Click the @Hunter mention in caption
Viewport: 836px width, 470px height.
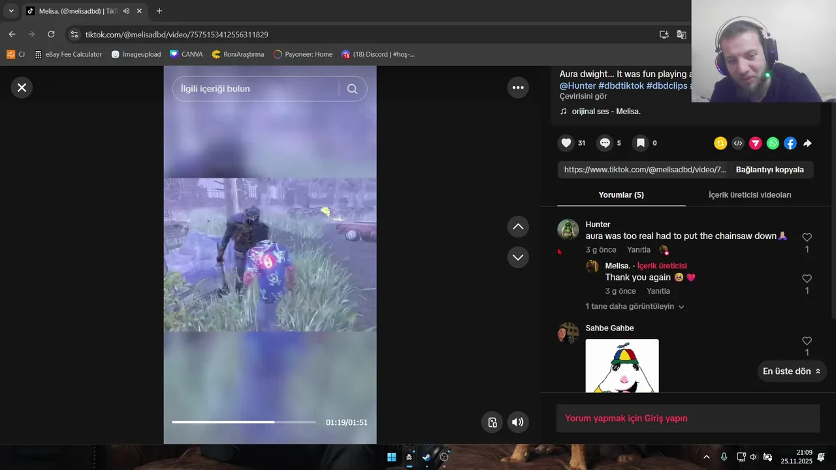pos(577,86)
